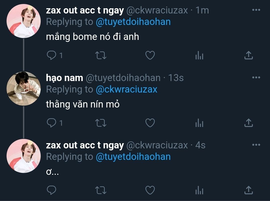Retweet the "mắng bome nó đi anh" tweet
The image size is (270, 201).
(101, 55)
